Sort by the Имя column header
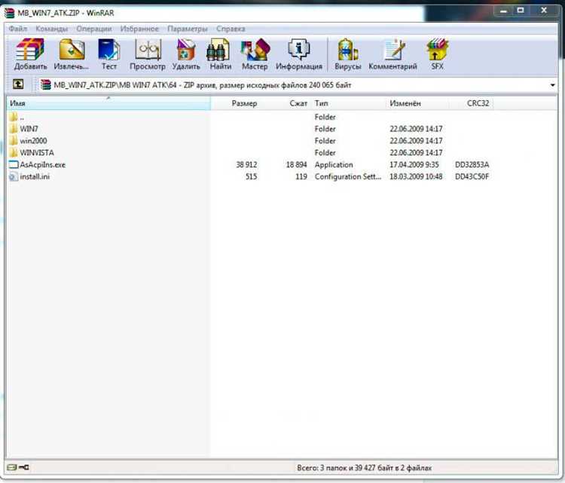 click(x=108, y=103)
